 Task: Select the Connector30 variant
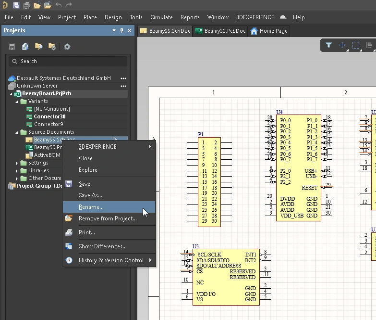point(49,116)
